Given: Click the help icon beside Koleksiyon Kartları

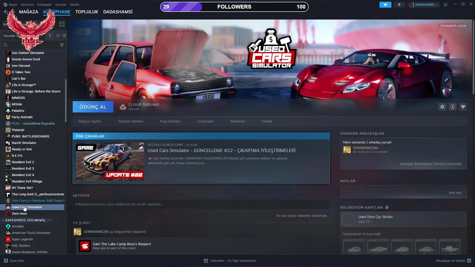Looking at the screenshot, I should (x=387, y=208).
